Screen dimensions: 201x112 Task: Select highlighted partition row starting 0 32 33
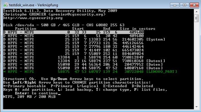[74, 32]
